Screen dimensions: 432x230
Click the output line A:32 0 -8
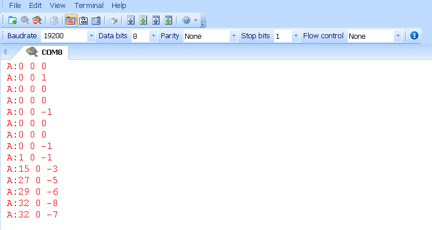(32, 203)
